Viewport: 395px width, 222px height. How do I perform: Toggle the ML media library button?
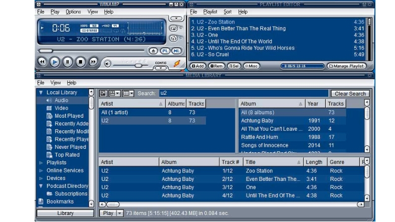coord(176,51)
